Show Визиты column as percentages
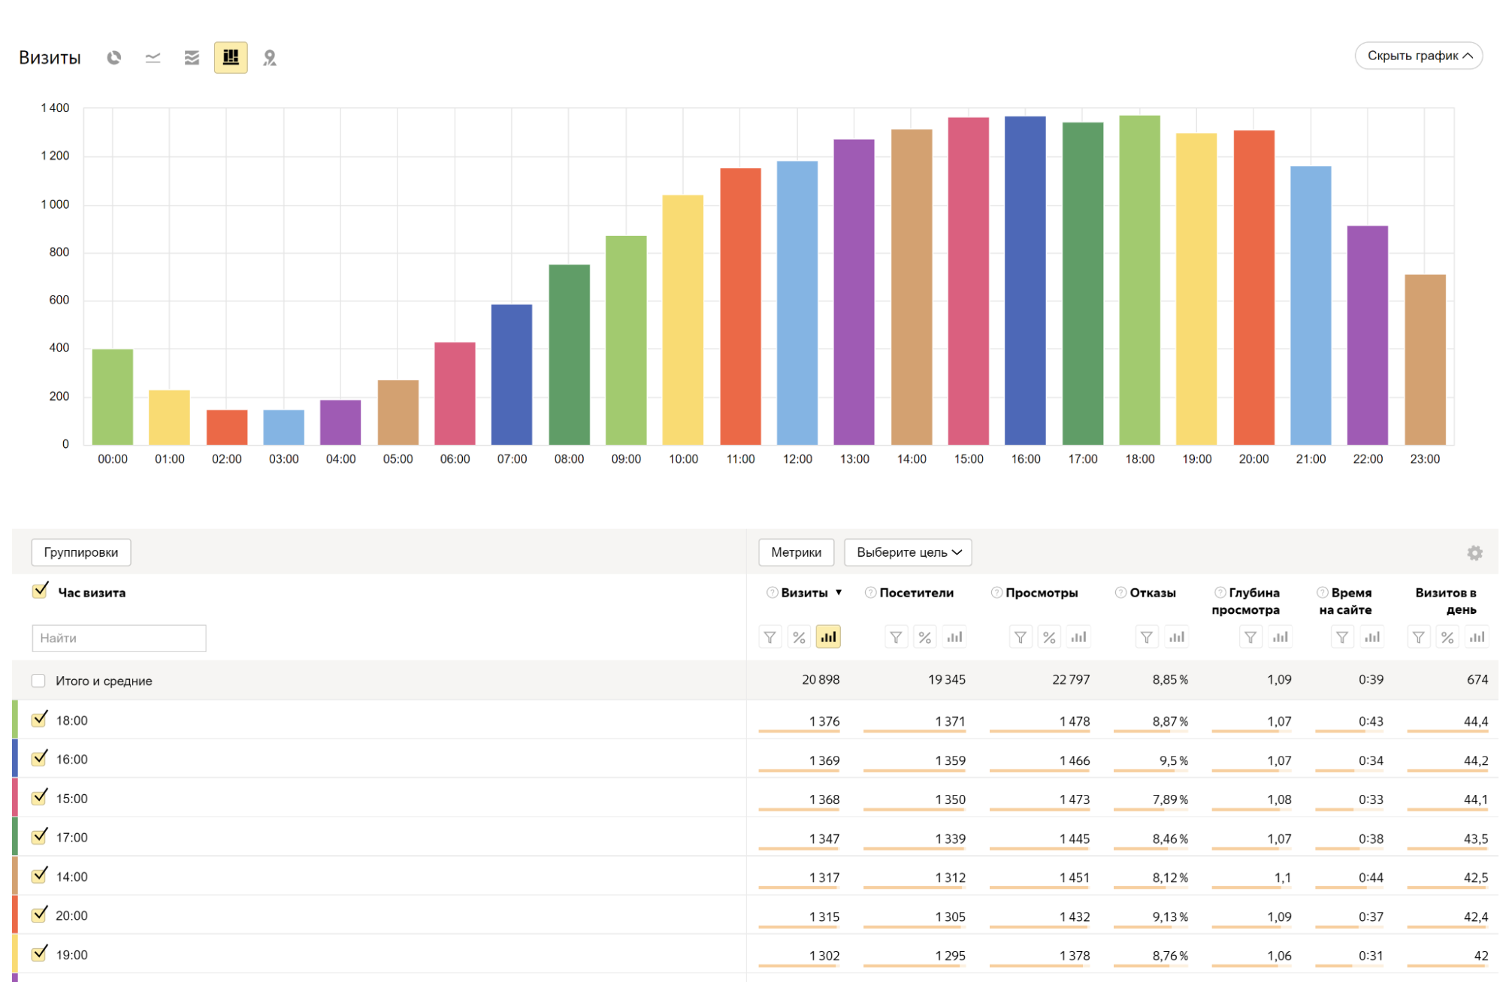The width and height of the screenshot is (1506, 982). click(x=799, y=637)
